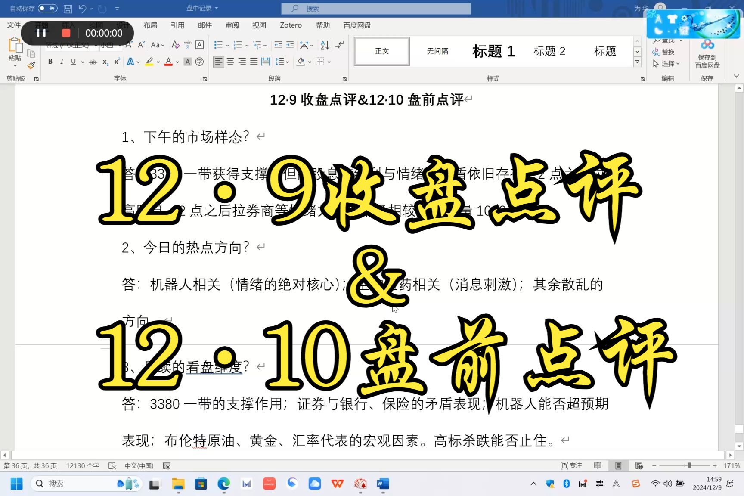Click the Undo arrow icon
The height and width of the screenshot is (496, 744).
click(x=82, y=8)
